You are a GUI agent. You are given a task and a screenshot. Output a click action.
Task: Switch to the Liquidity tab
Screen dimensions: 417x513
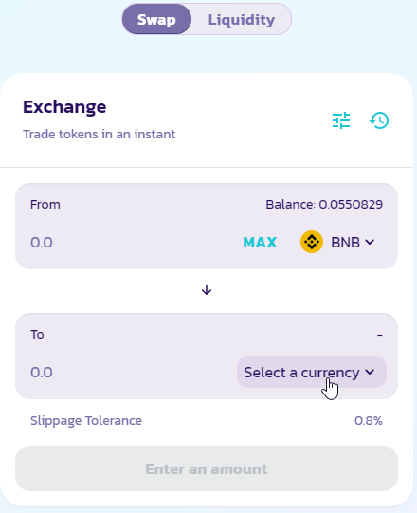[x=242, y=19]
